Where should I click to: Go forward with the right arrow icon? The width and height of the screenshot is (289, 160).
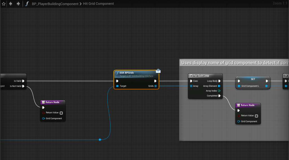[18, 4]
